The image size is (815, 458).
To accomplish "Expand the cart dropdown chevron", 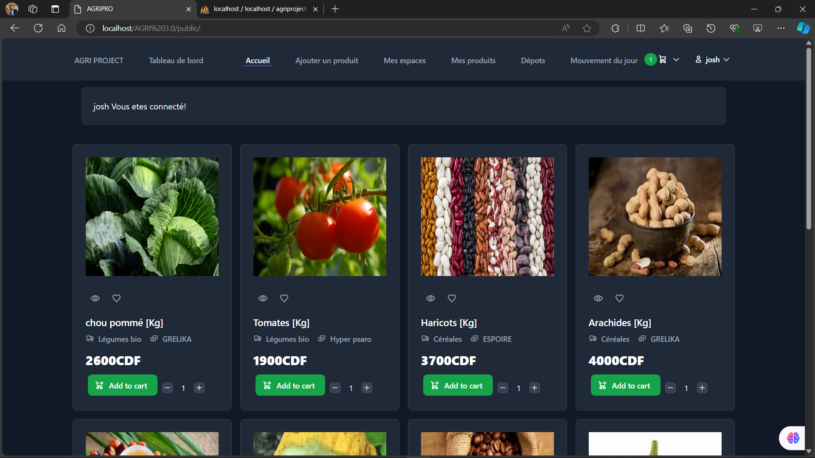I will [x=676, y=60].
